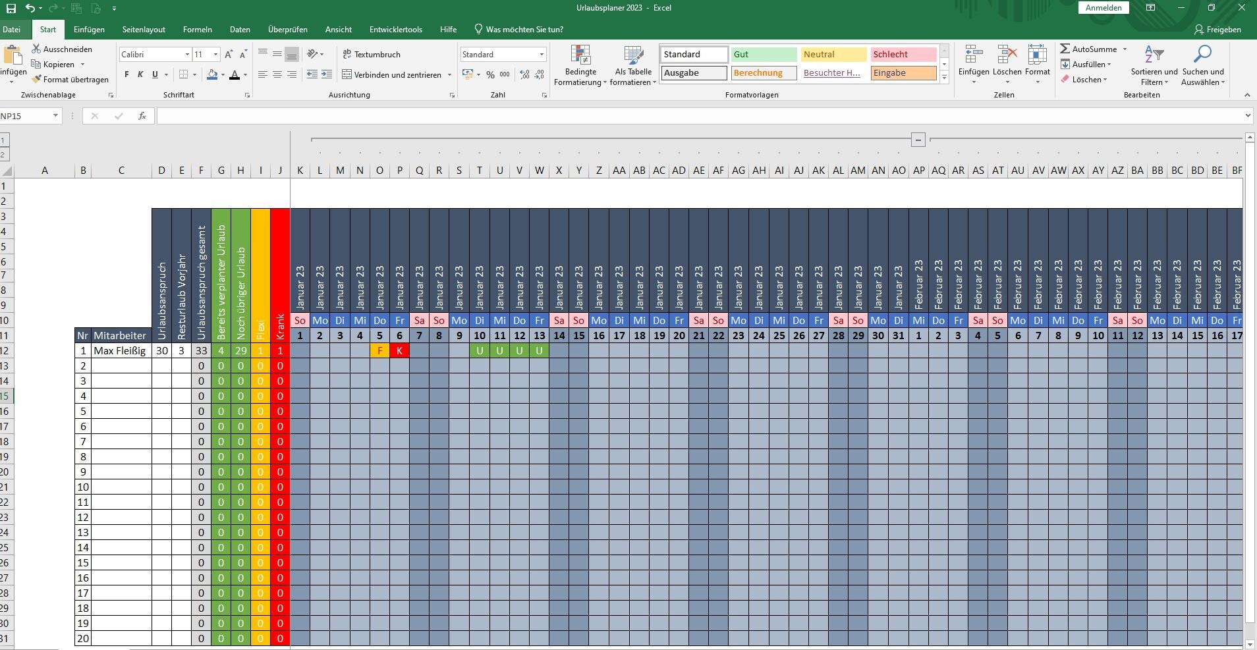
Task: Toggle Textumbruch wrap text
Action: click(x=372, y=54)
